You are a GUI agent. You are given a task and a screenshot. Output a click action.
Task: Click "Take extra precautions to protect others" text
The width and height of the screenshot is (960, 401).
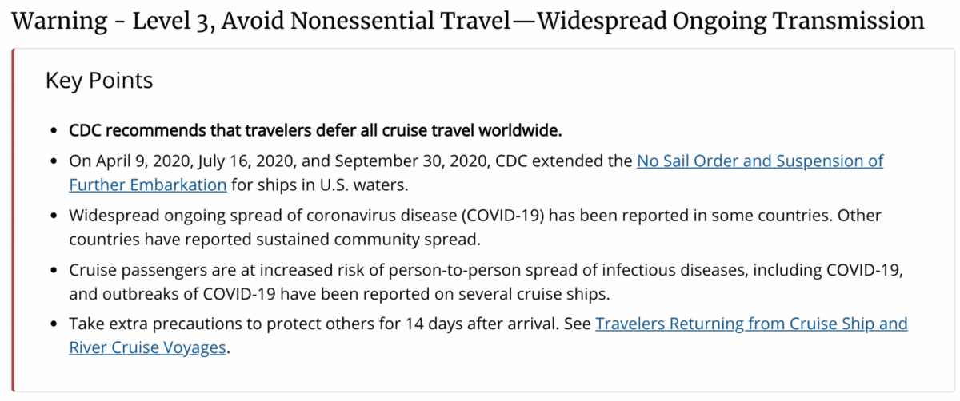(x=208, y=324)
